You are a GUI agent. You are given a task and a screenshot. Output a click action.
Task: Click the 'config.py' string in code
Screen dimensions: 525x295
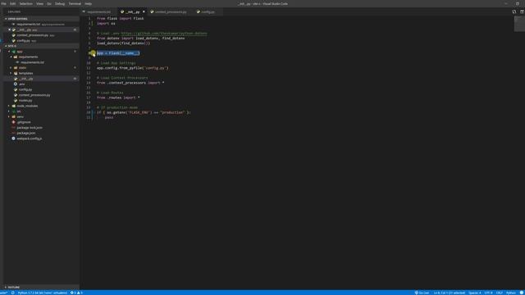(155, 68)
